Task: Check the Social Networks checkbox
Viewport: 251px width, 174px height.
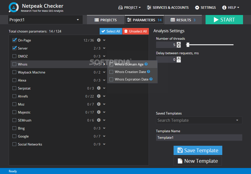Action: pyautogui.click(x=14, y=144)
